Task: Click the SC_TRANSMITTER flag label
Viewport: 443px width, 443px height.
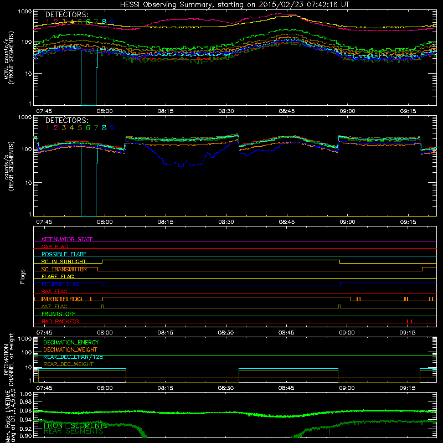Action: [x=64, y=269]
